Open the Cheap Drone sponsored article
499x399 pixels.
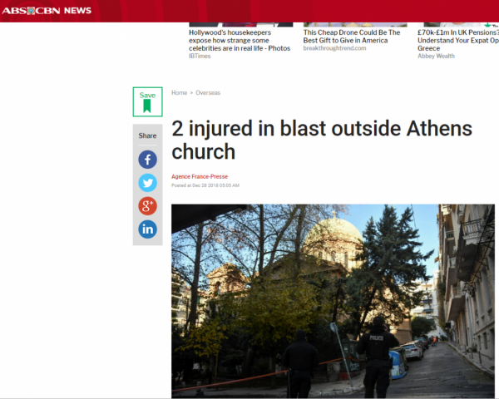(352, 36)
